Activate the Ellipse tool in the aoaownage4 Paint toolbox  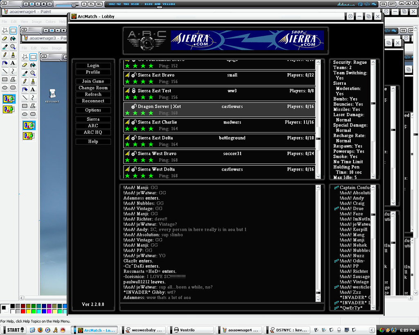click(5, 88)
